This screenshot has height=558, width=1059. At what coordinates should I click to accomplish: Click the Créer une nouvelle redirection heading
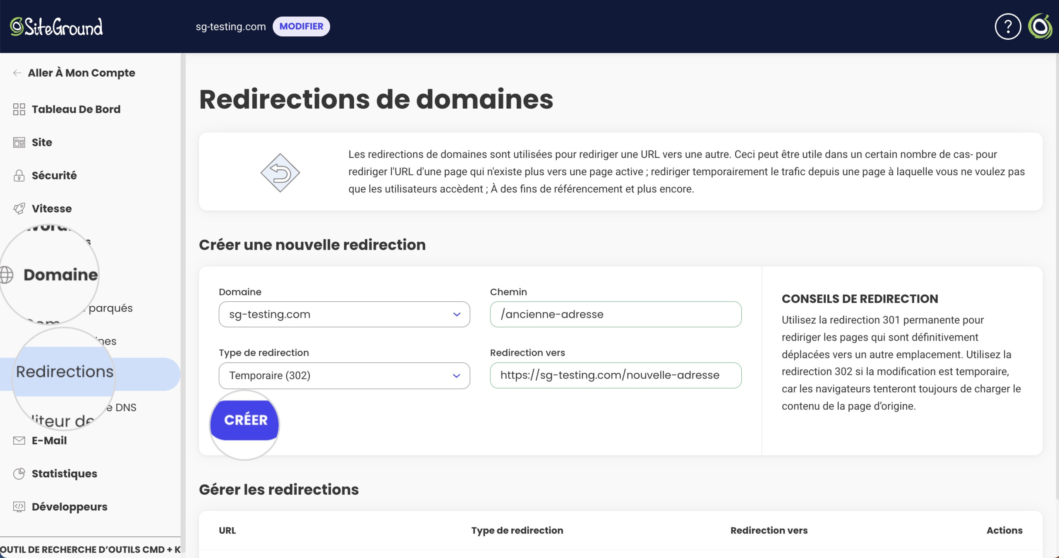pos(312,245)
